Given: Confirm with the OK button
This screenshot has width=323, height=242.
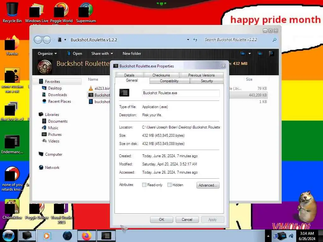Looking at the screenshot, I should tap(161, 220).
